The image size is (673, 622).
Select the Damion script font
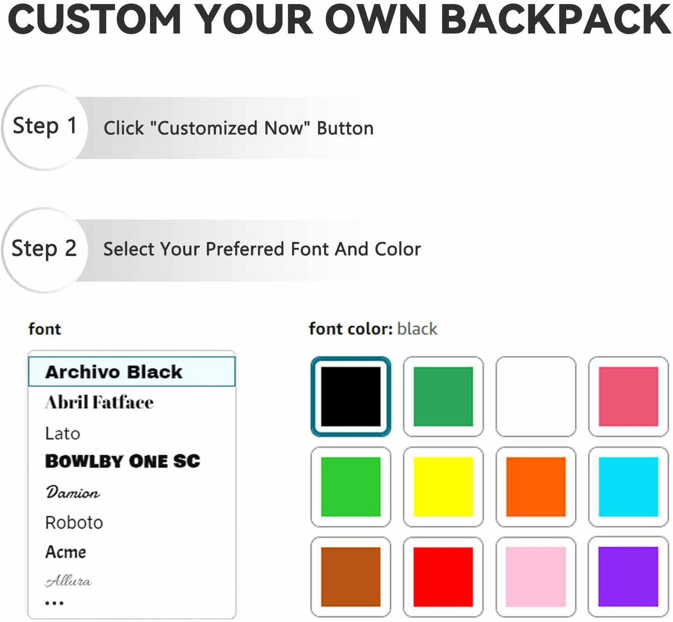coord(73,492)
